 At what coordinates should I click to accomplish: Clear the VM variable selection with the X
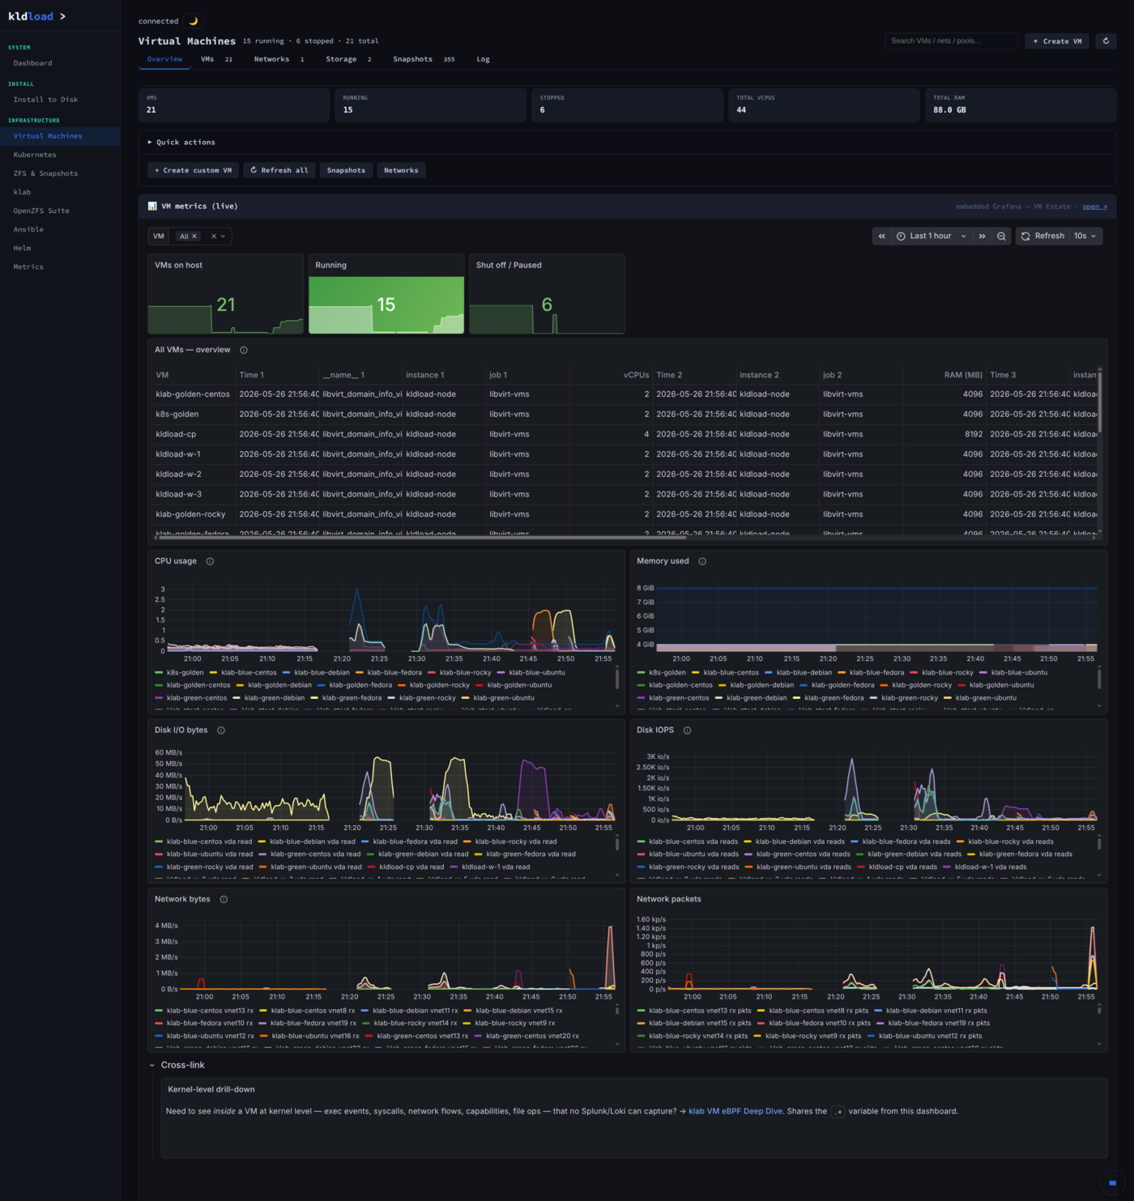coord(214,236)
